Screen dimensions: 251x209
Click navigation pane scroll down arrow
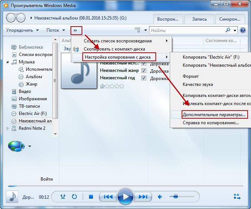[55, 134]
